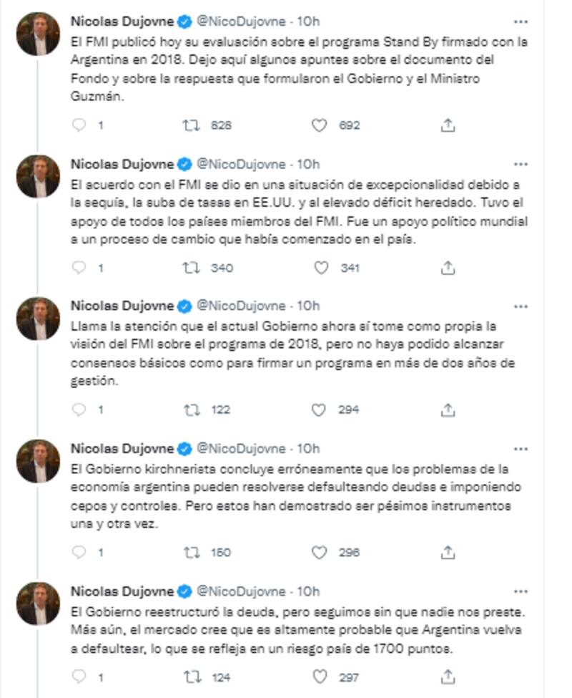Like the tweet with 297 likes
The image size is (572, 698).
(320, 677)
